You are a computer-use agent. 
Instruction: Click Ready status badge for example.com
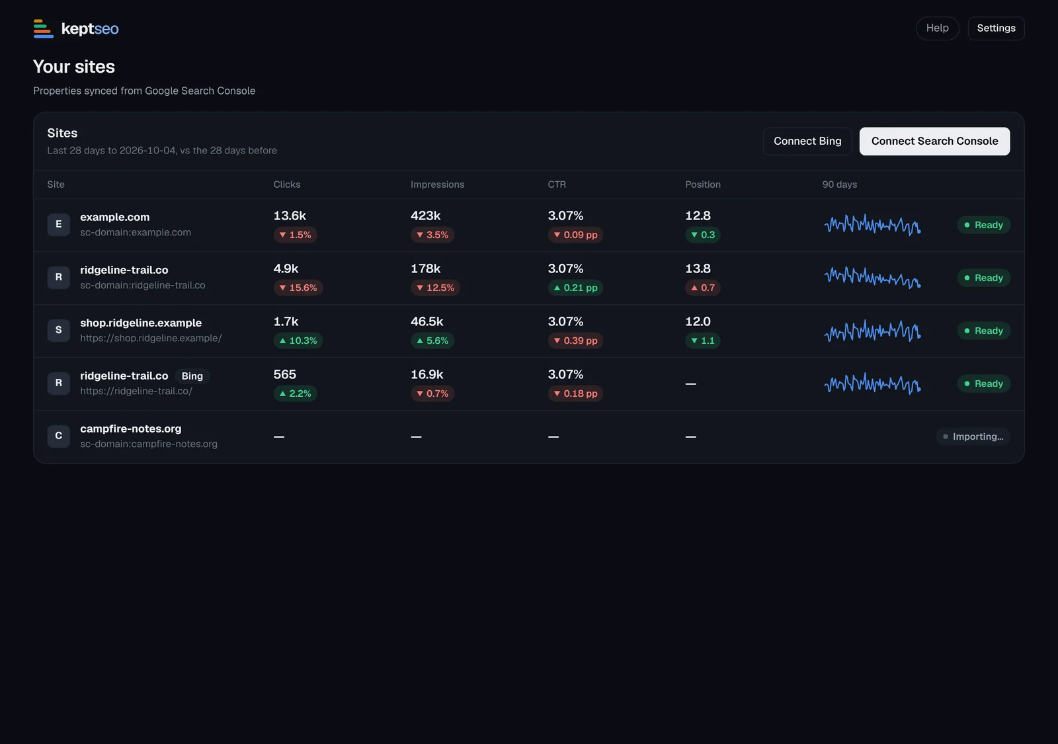tap(983, 225)
